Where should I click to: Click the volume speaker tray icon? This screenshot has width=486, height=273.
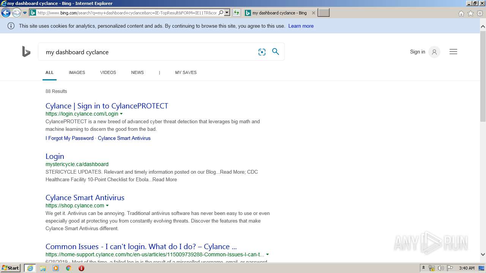coord(441,268)
